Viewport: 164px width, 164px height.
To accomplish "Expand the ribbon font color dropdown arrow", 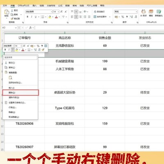I will [59, 17].
